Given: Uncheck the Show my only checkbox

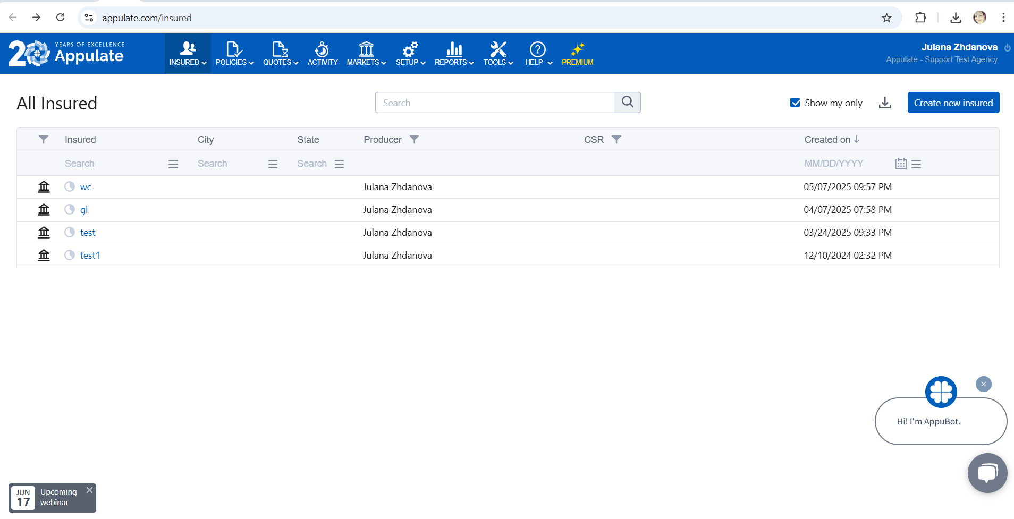Looking at the screenshot, I should [x=795, y=103].
